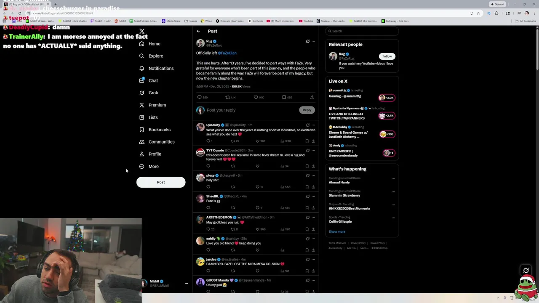Like Quackity's reply
539x303 pixels.
coord(258,141)
